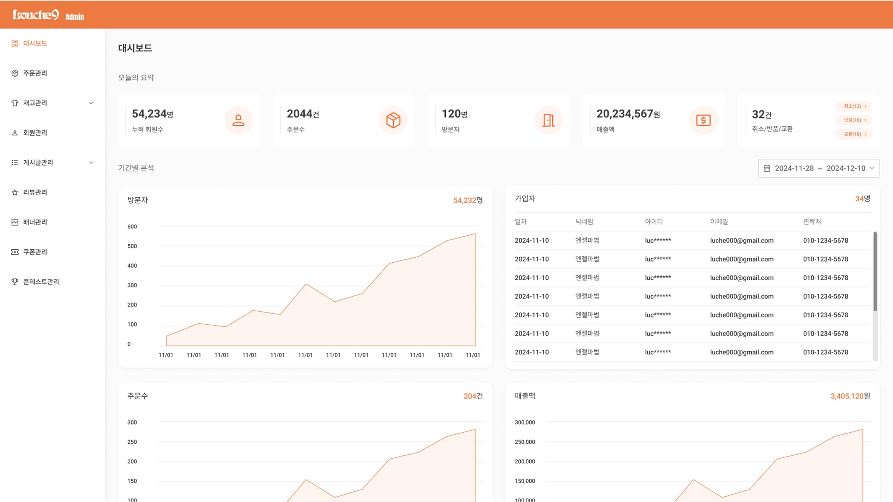The image size is (893, 502).
Task: Click the star icon for 리뷰관리
Action: [15, 192]
